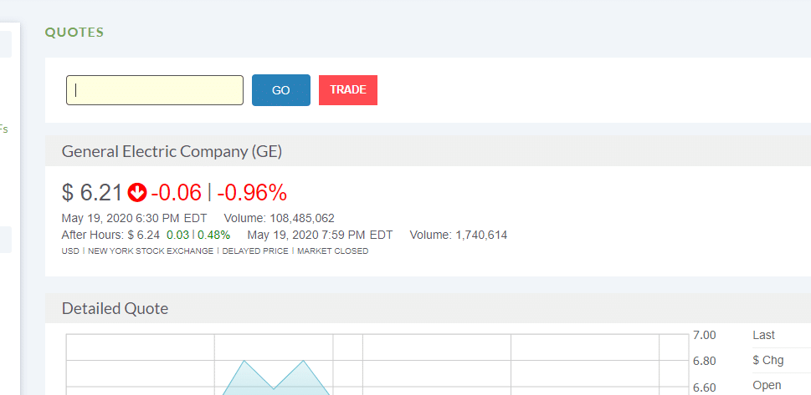Click the MARKET CLOSED status label
The image size is (811, 395).
pyautogui.click(x=332, y=251)
